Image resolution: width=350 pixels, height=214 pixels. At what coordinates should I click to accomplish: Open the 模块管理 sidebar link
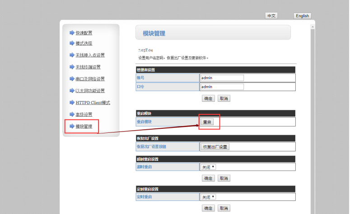tap(84, 127)
